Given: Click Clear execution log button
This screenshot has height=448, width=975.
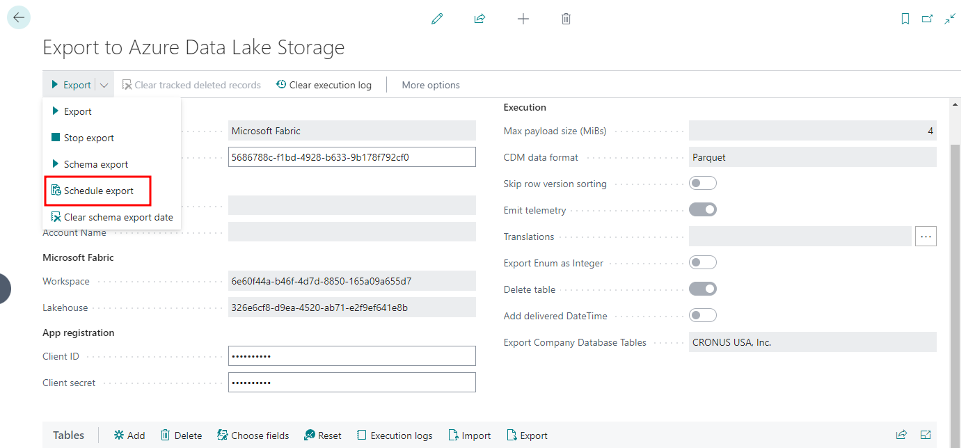Looking at the screenshot, I should (x=324, y=85).
